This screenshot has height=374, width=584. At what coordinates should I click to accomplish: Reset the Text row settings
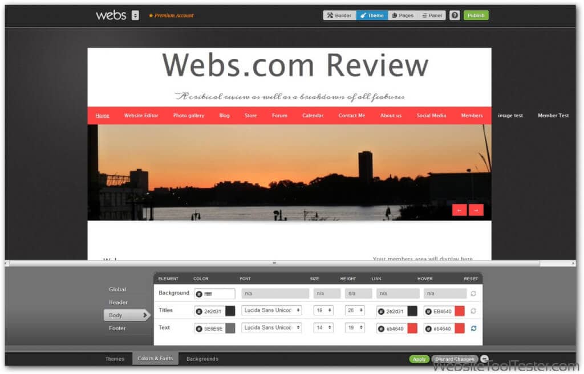(x=473, y=328)
